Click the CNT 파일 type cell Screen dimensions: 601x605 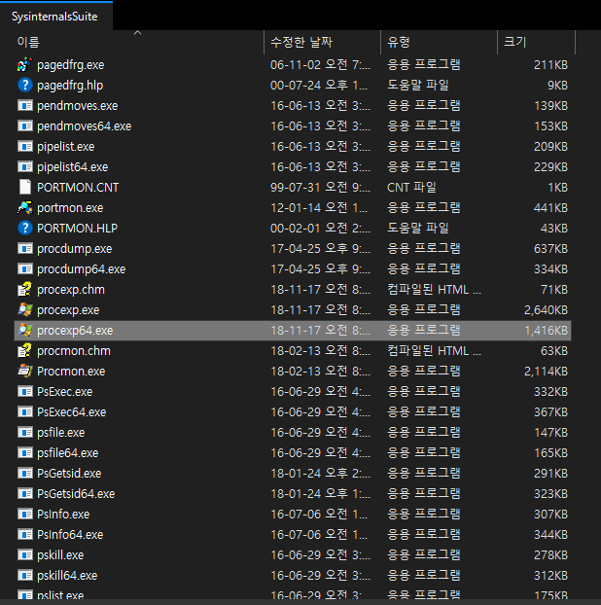pos(411,188)
